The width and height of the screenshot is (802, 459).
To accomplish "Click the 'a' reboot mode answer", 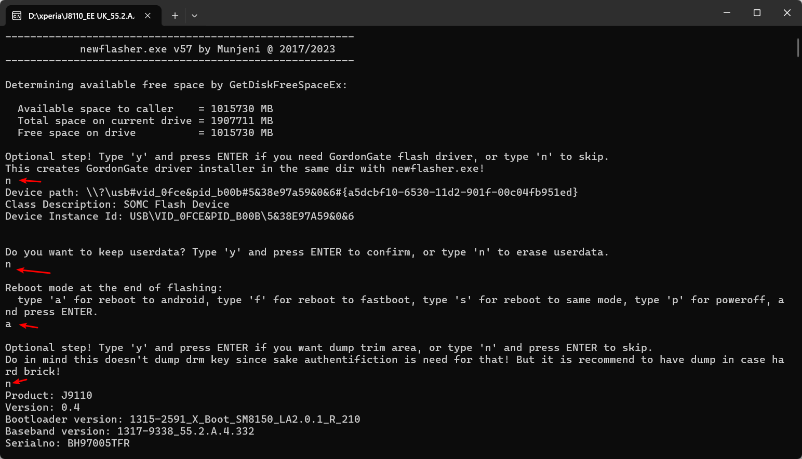I will pos(8,324).
